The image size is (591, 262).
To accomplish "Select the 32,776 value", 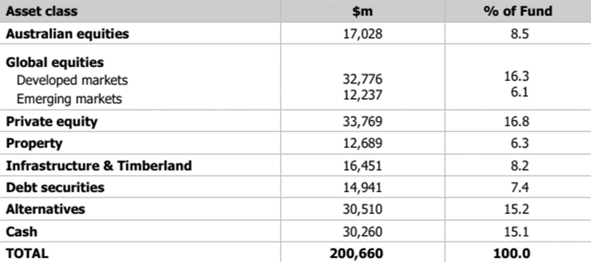I will 362,79.
